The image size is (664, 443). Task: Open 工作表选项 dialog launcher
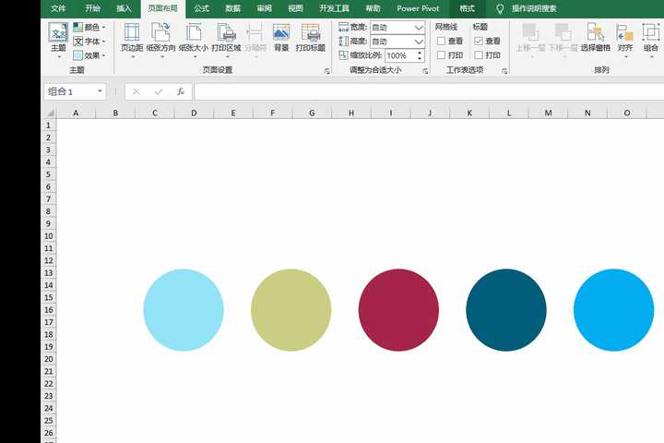tap(504, 71)
